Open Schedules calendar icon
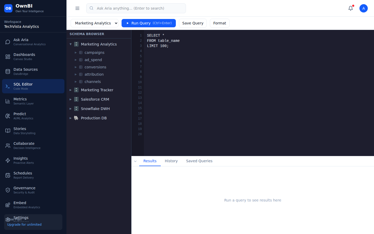This screenshot has width=374, height=234. (x=8, y=175)
